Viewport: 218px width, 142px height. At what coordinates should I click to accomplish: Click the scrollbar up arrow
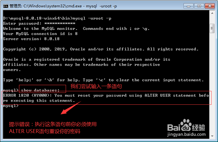(212, 13)
